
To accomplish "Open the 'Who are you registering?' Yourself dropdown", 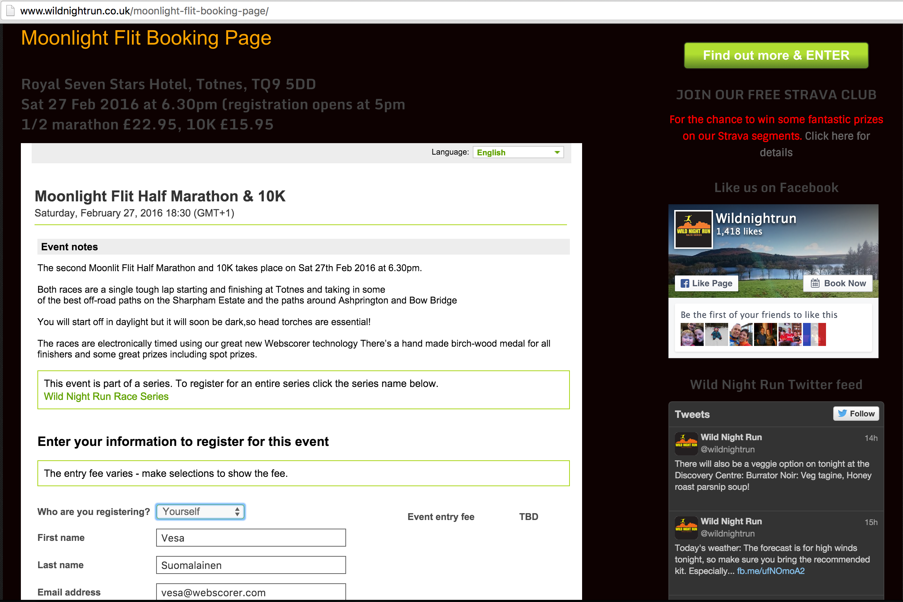I will 200,511.
